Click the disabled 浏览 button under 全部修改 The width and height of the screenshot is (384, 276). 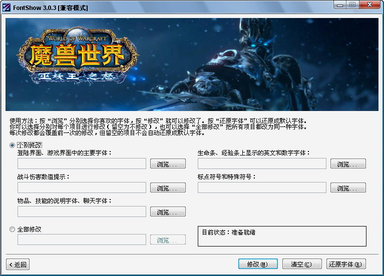[x=168, y=239]
